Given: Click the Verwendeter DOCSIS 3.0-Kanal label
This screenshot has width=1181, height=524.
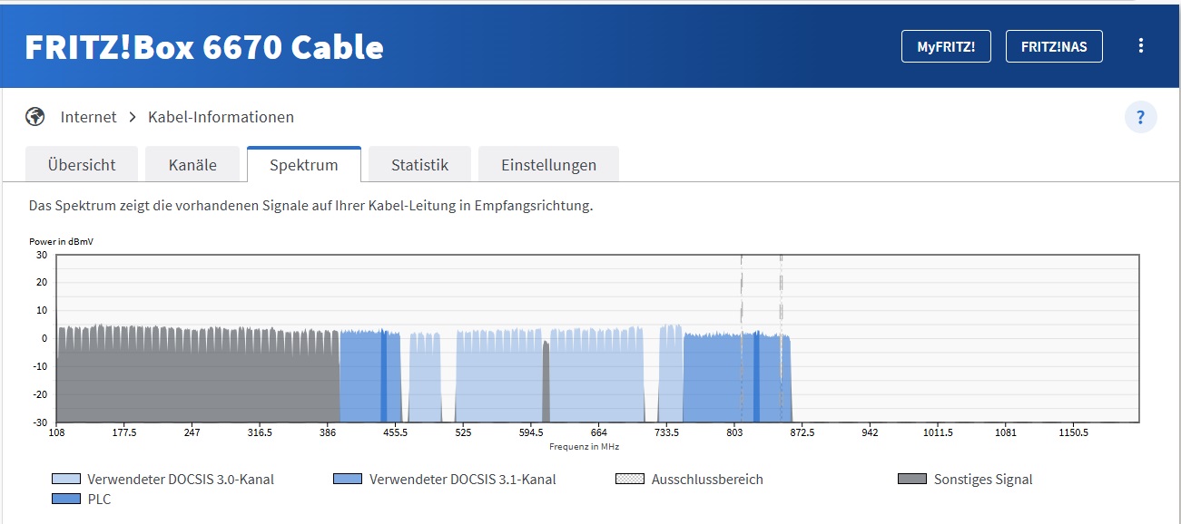Looking at the screenshot, I should [181, 480].
